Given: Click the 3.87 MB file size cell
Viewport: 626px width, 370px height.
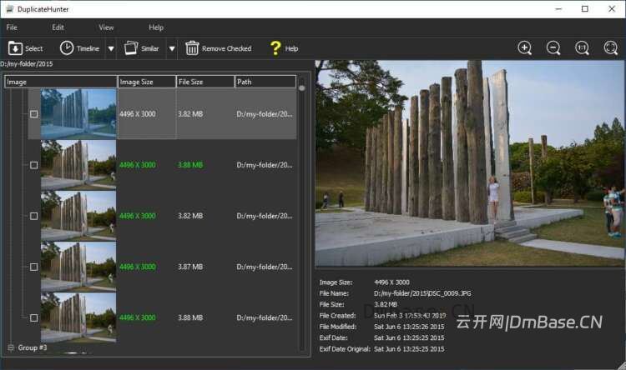Looking at the screenshot, I should click(x=190, y=267).
